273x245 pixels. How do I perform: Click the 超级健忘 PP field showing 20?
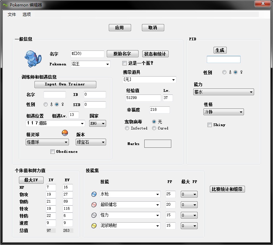tap(171, 205)
